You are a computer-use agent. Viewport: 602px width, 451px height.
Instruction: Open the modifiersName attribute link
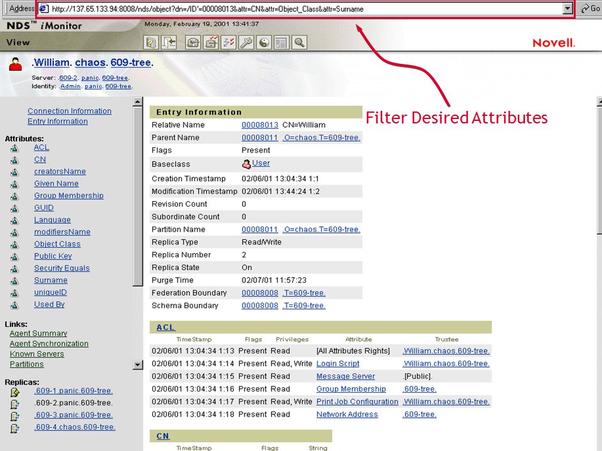(x=62, y=232)
